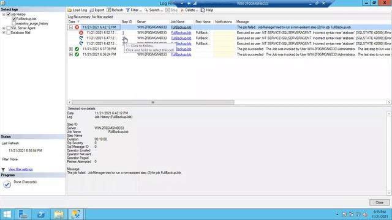Click Step ID 1 link in 6:52:12 row

123,32
